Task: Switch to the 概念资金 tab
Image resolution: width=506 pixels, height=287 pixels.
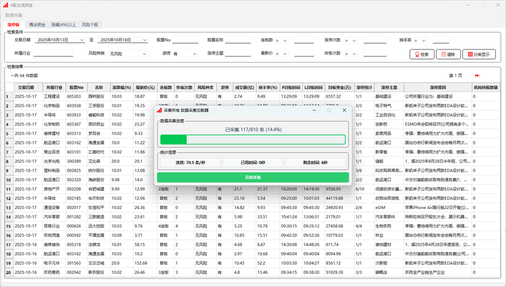Action: pyautogui.click(x=37, y=24)
